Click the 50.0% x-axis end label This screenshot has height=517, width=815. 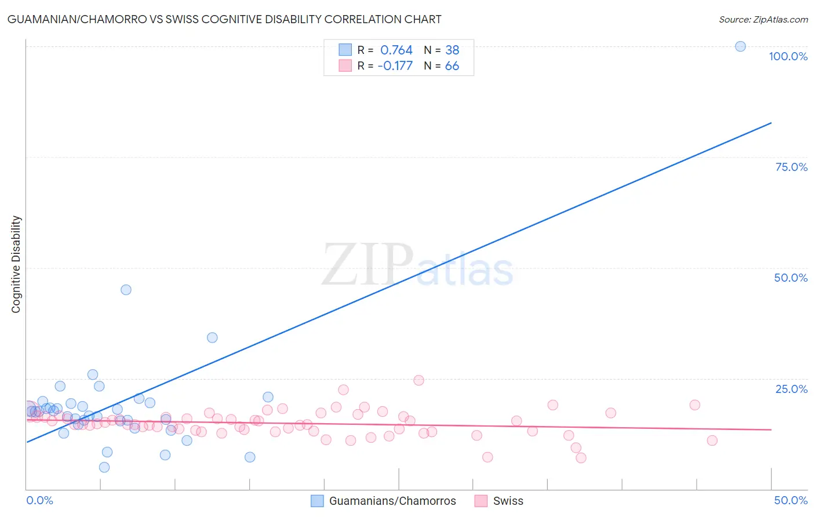coord(791,500)
